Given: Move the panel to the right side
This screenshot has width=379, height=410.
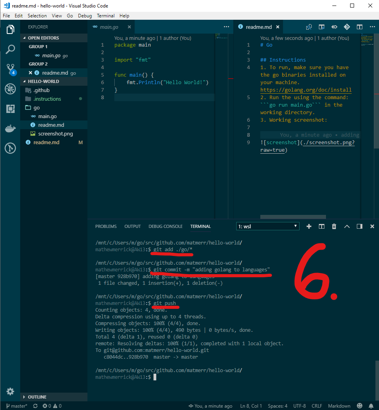Looking at the screenshot, I should [360, 226].
